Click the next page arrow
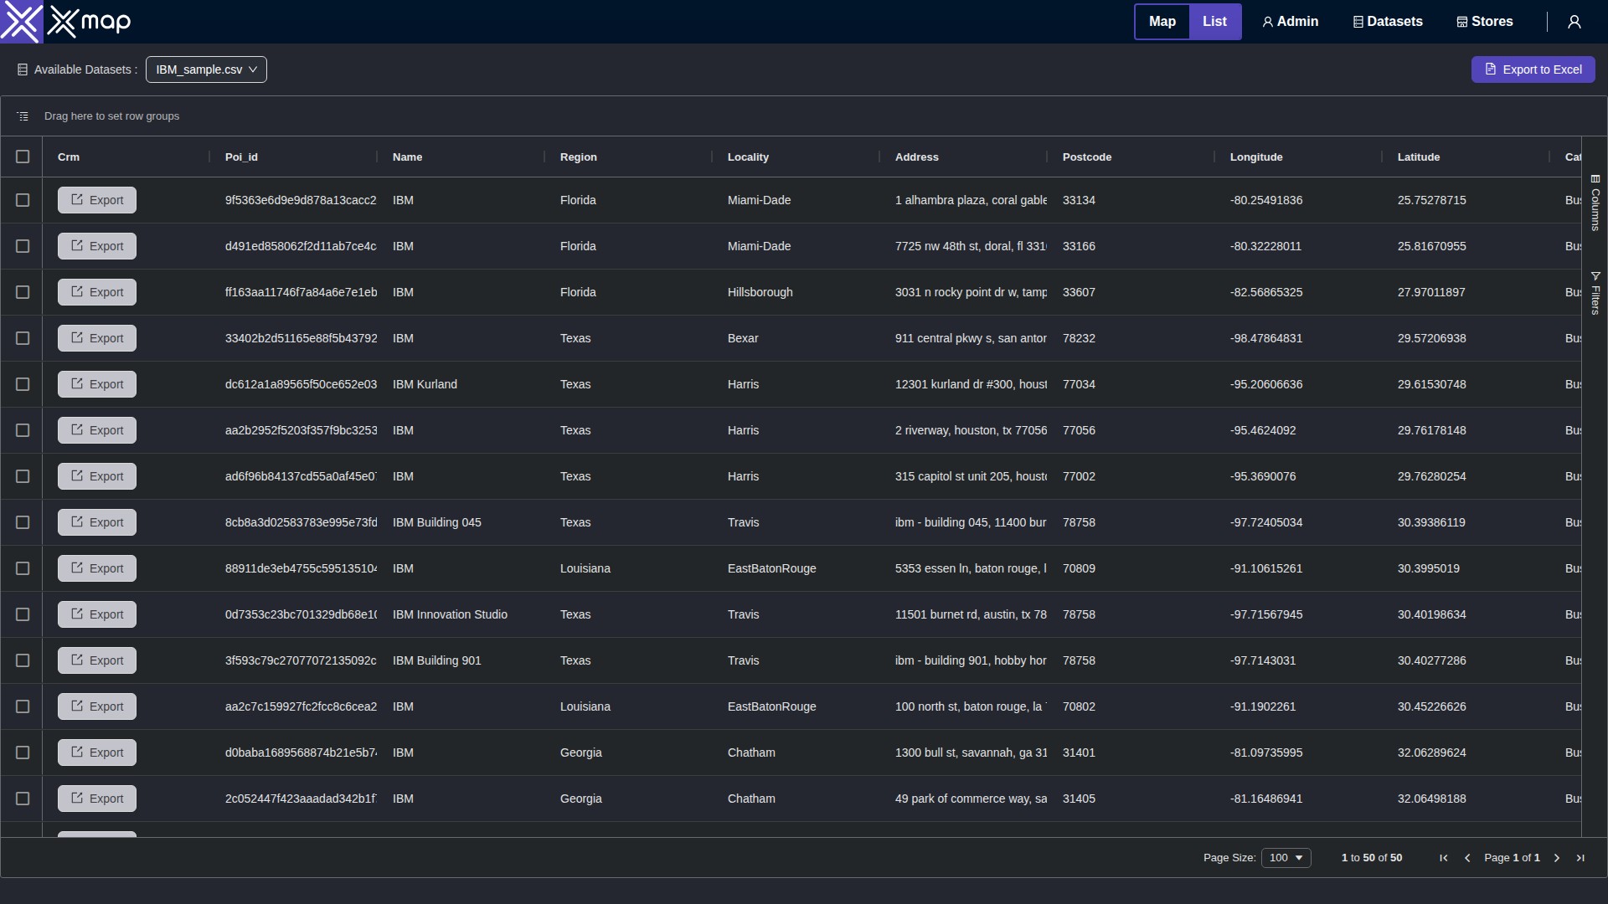1608x904 pixels. (x=1557, y=858)
